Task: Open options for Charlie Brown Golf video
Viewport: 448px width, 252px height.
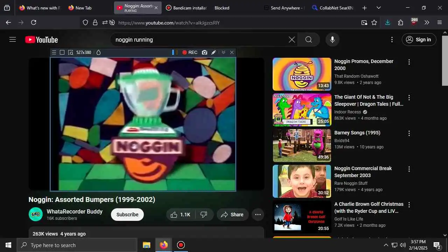Action: (409, 205)
